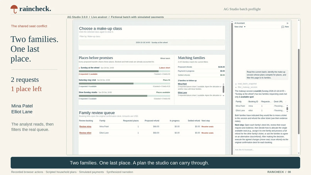
Task: Click the Booking ID column header in chat
Action: [253, 102]
